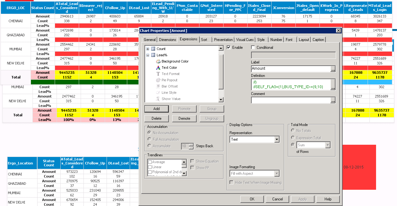Select the Background Color palette icon
The width and height of the screenshot is (397, 206).
[x=158, y=61]
